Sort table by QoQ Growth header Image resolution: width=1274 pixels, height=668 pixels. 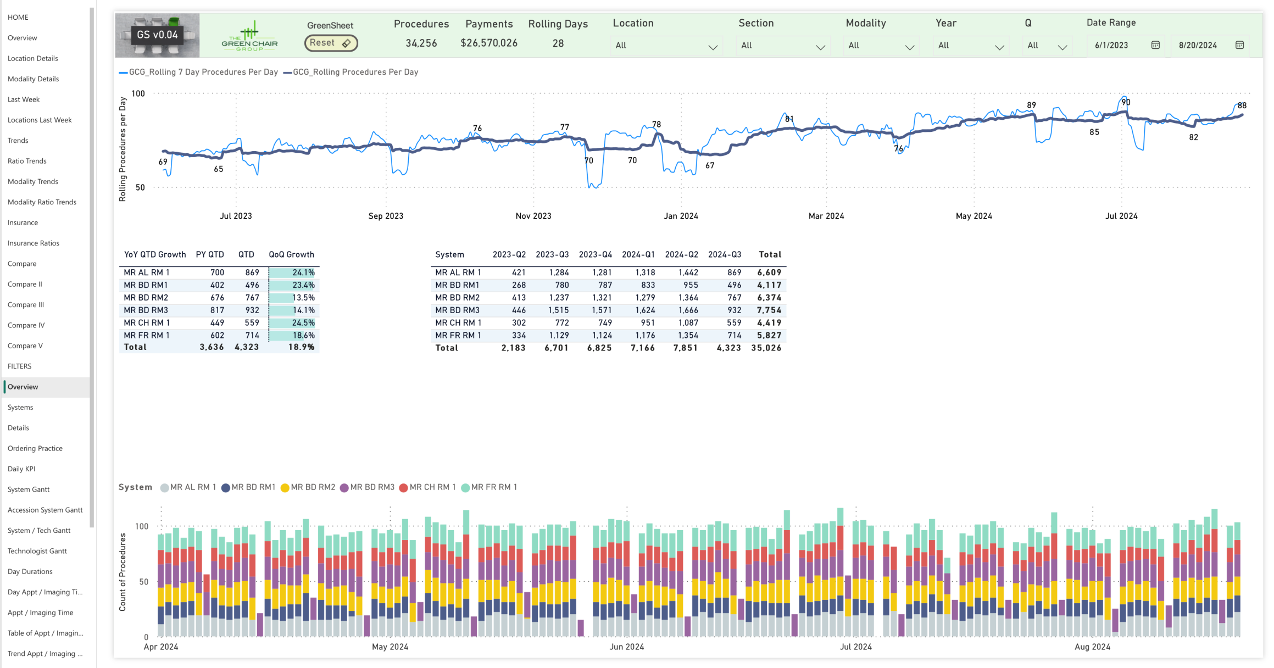(x=291, y=254)
